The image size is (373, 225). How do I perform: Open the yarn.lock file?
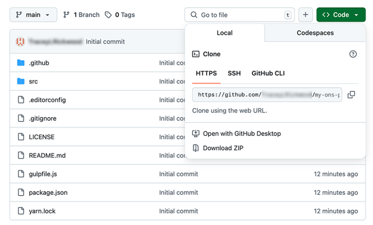(x=42, y=211)
